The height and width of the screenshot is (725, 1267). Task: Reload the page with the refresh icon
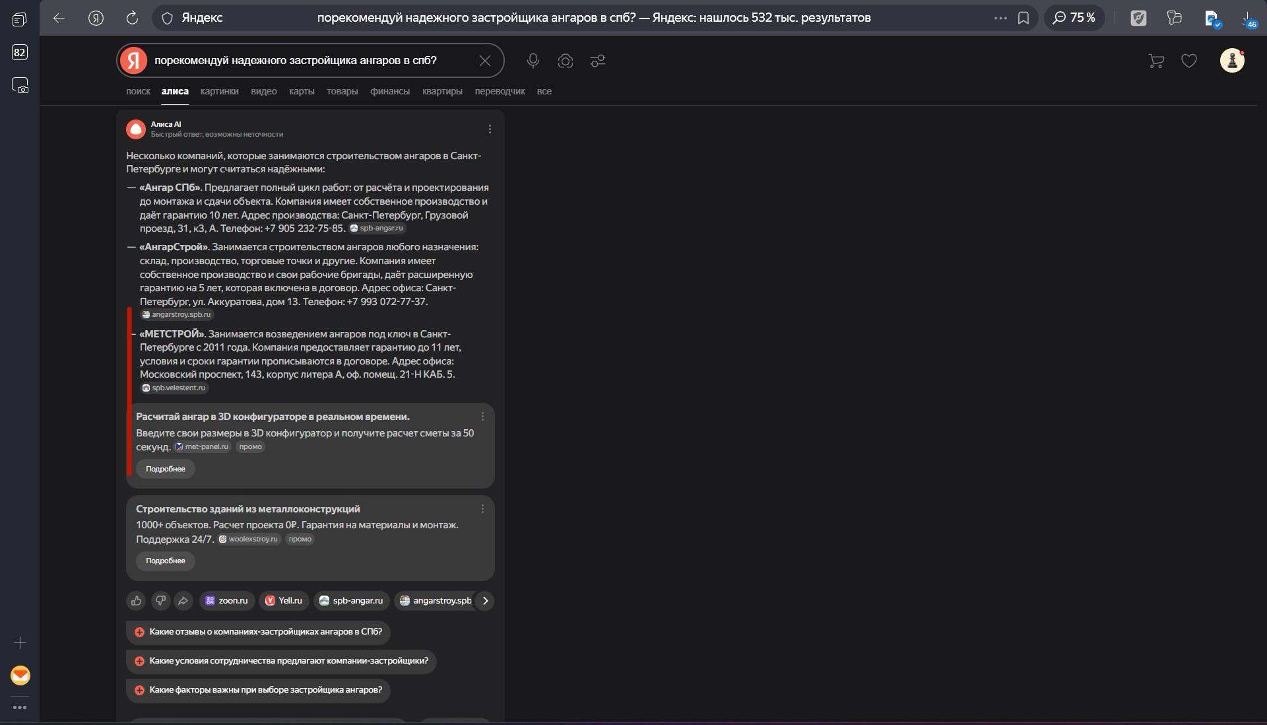pyautogui.click(x=132, y=18)
